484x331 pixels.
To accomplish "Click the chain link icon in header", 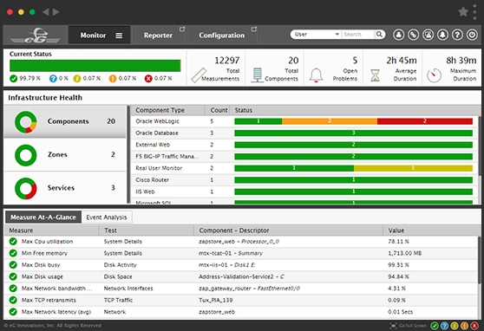I will click(x=414, y=35).
